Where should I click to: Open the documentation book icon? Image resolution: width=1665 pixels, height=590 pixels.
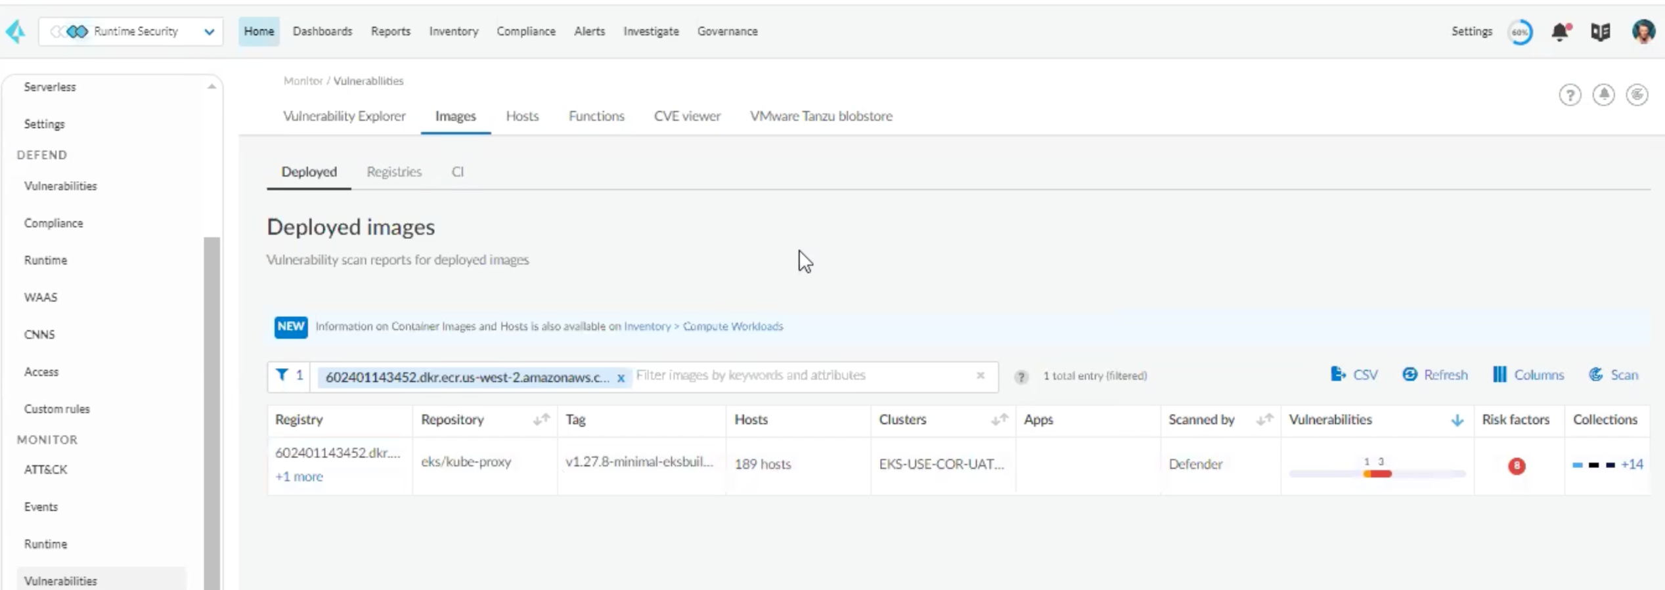coord(1600,32)
